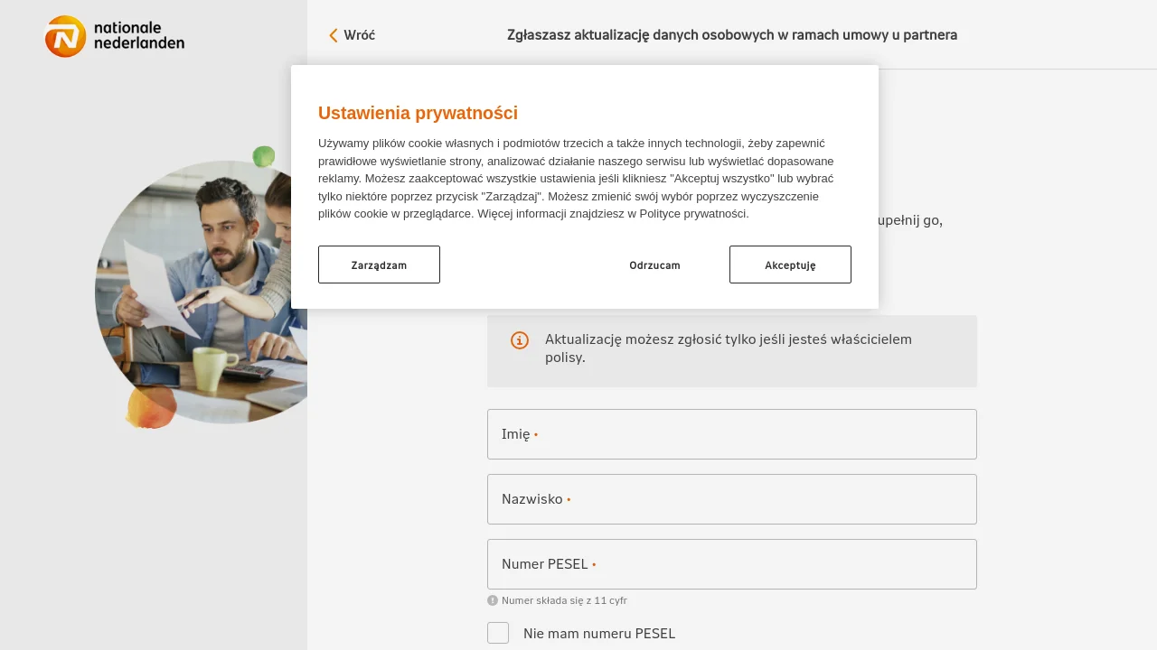
Task: Click into the 'Nazwisko' field
Action: (x=731, y=499)
